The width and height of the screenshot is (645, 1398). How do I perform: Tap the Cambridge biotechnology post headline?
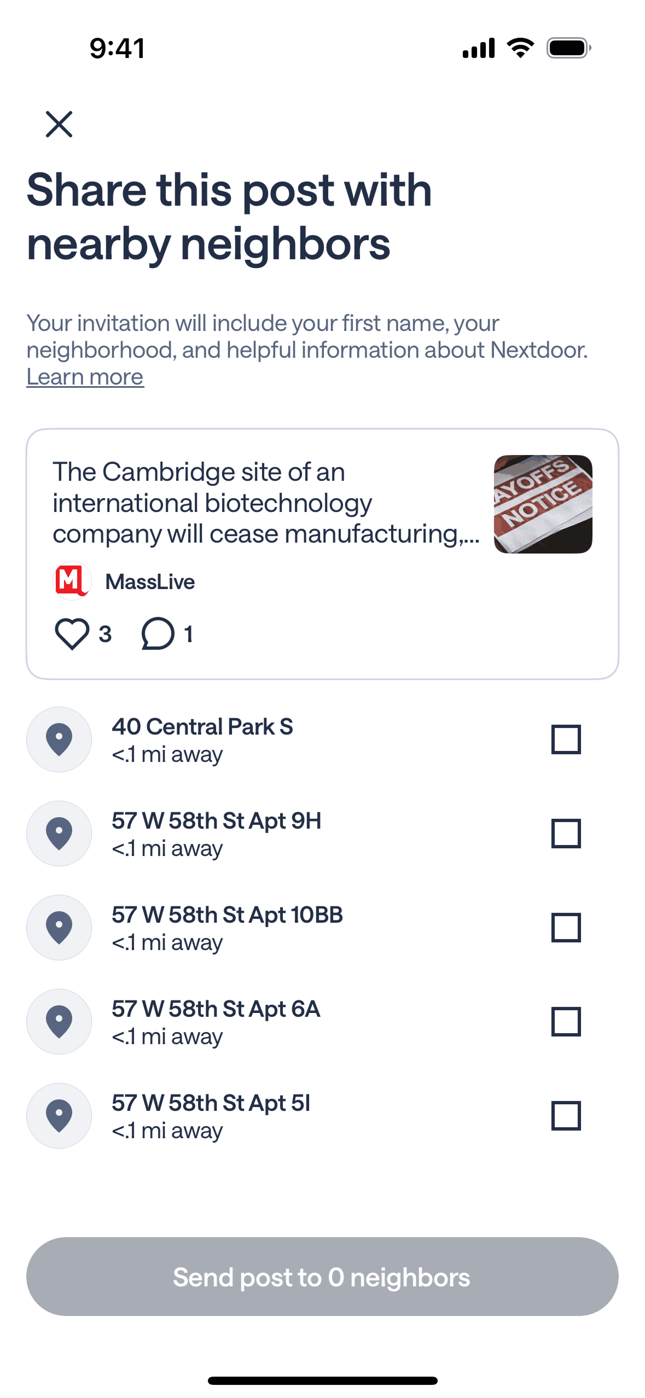click(266, 503)
